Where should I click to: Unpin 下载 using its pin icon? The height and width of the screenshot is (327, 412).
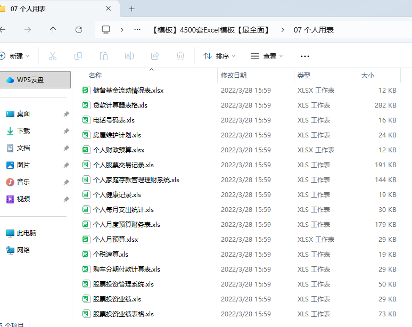(66, 131)
